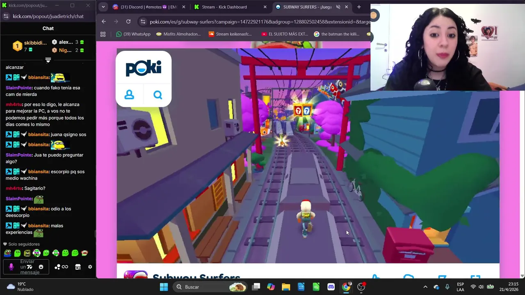Reload the Poki page
Image resolution: width=525 pixels, height=295 pixels.
tap(128, 21)
